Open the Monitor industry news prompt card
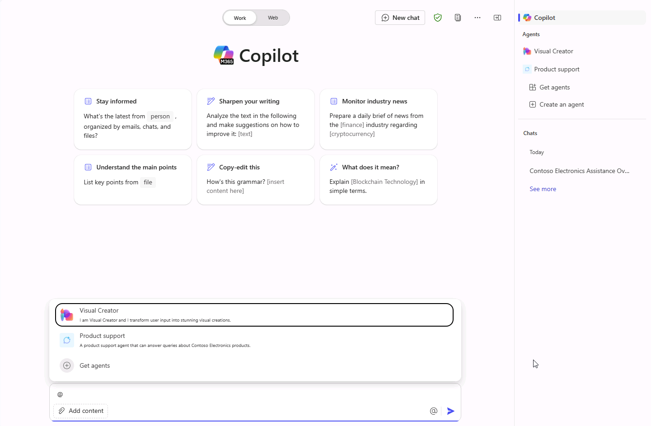651x426 pixels. [x=379, y=119]
